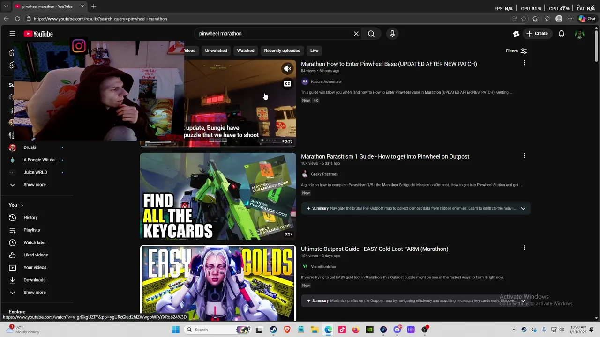
Task: Go to the YouTube home logo
Action: click(x=38, y=34)
